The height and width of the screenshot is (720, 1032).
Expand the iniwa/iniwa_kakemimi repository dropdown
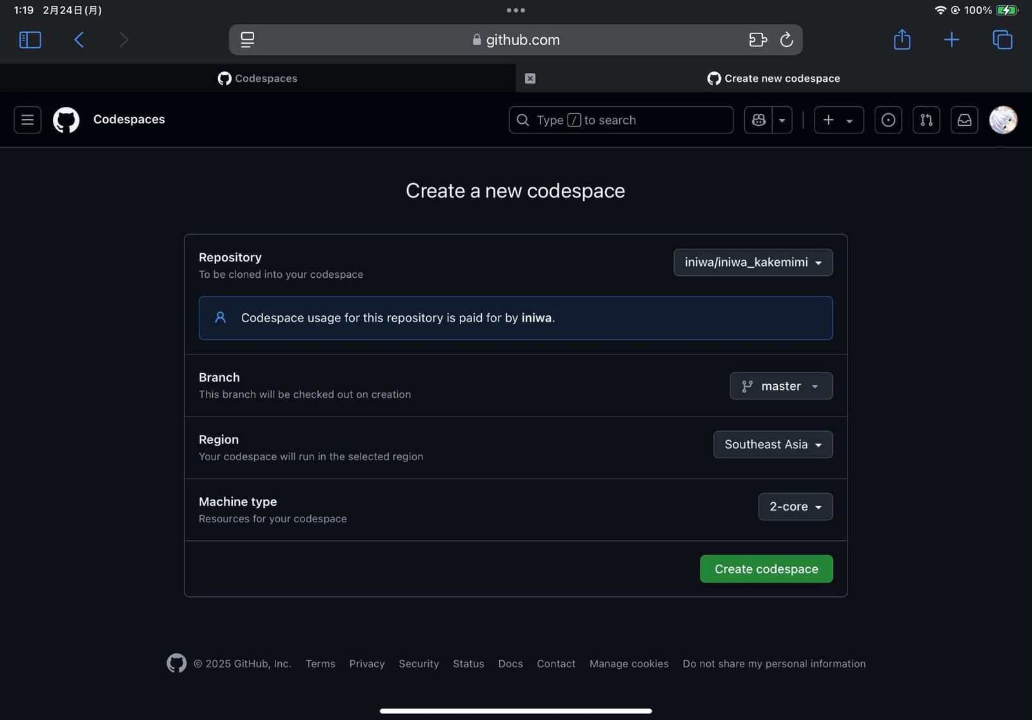pos(753,262)
